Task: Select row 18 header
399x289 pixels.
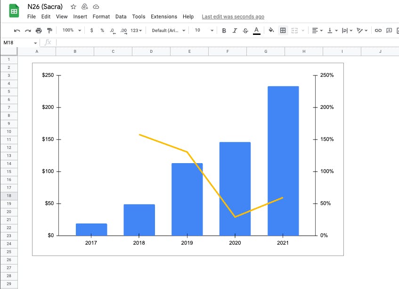Action: (9, 196)
